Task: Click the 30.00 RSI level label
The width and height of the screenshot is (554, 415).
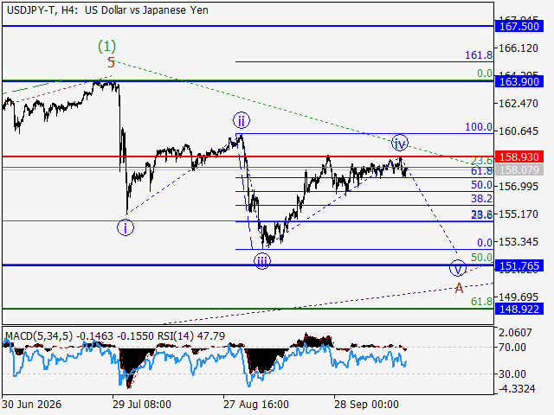Action: [512, 374]
